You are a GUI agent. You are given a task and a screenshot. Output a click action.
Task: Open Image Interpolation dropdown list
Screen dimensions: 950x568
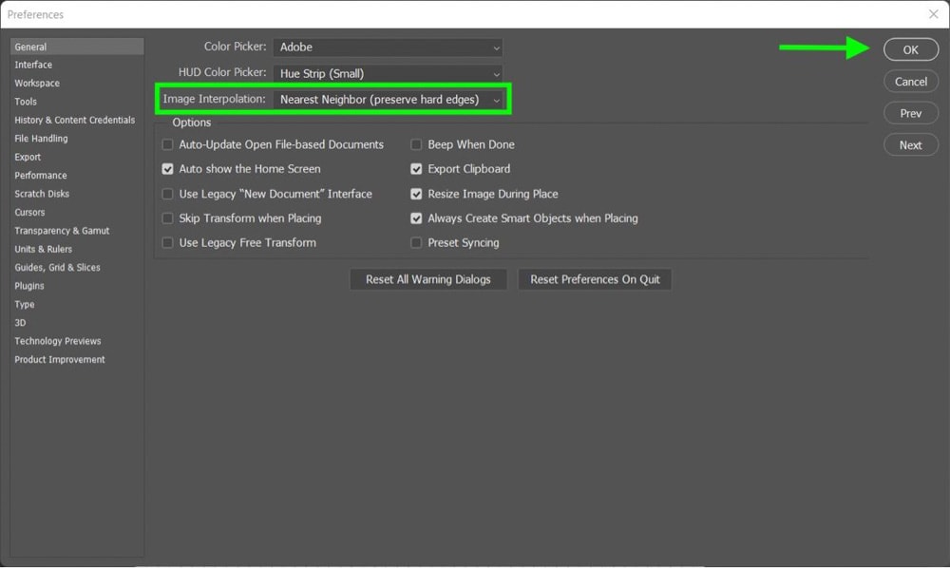click(x=388, y=100)
